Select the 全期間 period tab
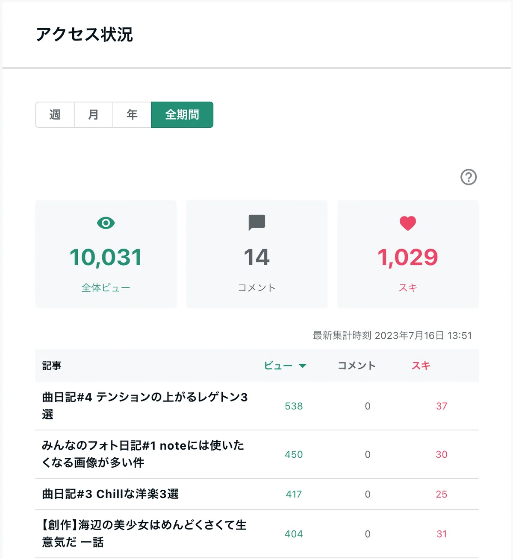The height and width of the screenshot is (559, 513). [x=182, y=114]
